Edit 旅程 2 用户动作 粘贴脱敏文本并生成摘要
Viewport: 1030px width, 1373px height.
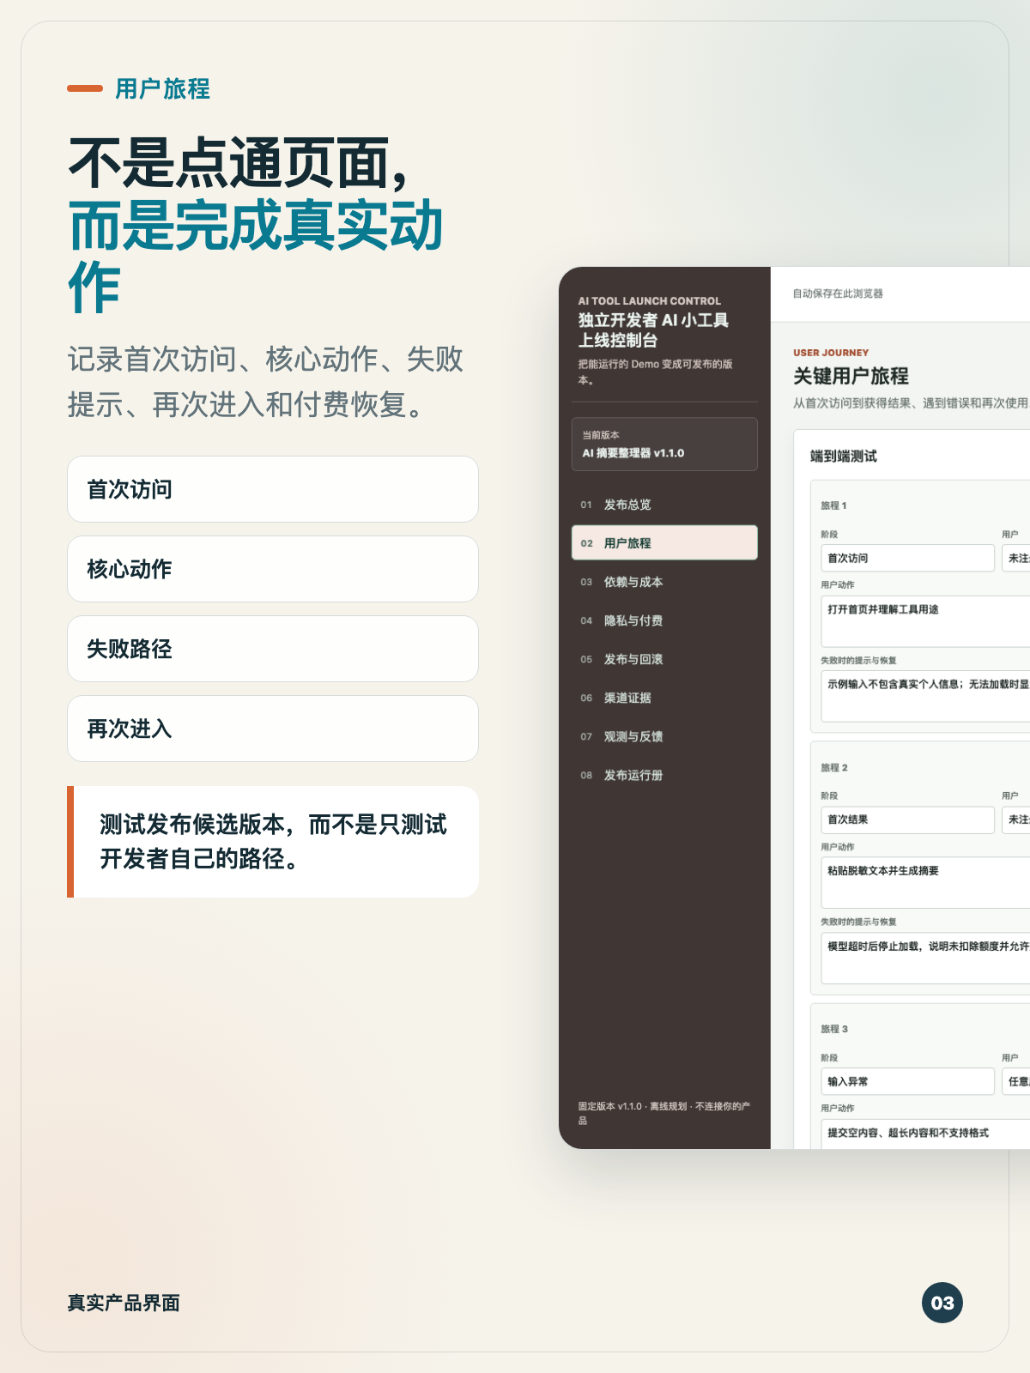pyautogui.click(x=925, y=882)
